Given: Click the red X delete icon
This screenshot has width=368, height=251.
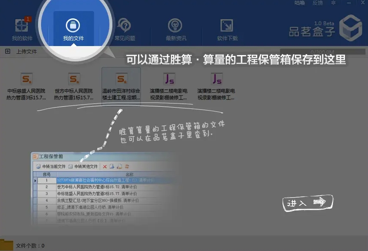Looking at the screenshot, I should click(x=105, y=166).
